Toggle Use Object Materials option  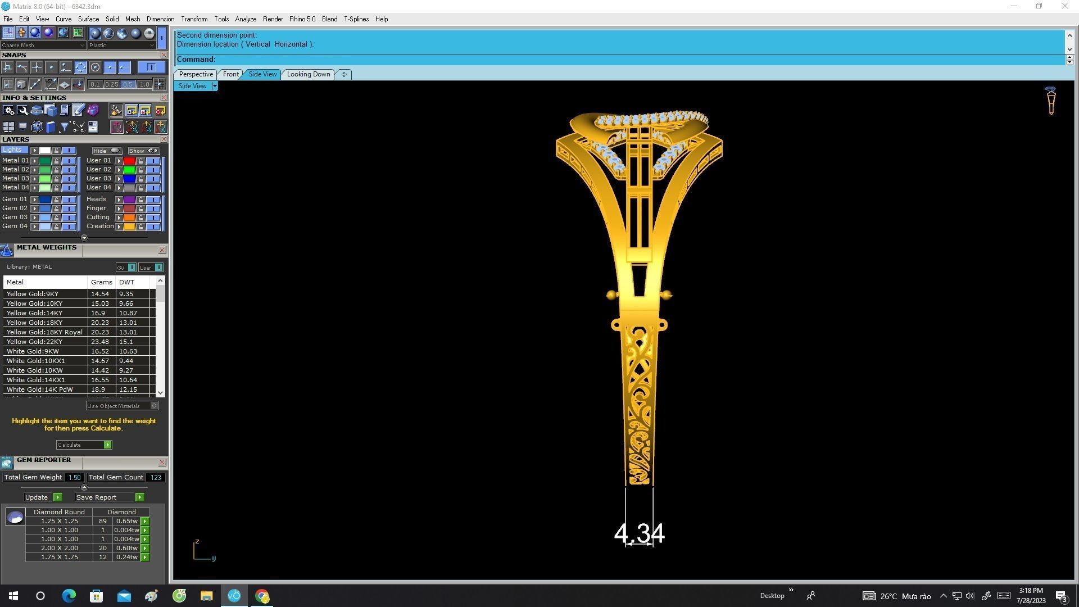point(122,406)
